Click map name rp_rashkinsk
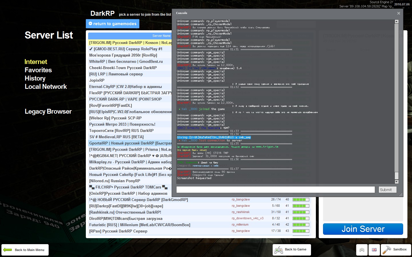 [x=241, y=212]
